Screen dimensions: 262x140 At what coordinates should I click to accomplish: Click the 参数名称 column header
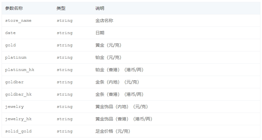click(14, 8)
